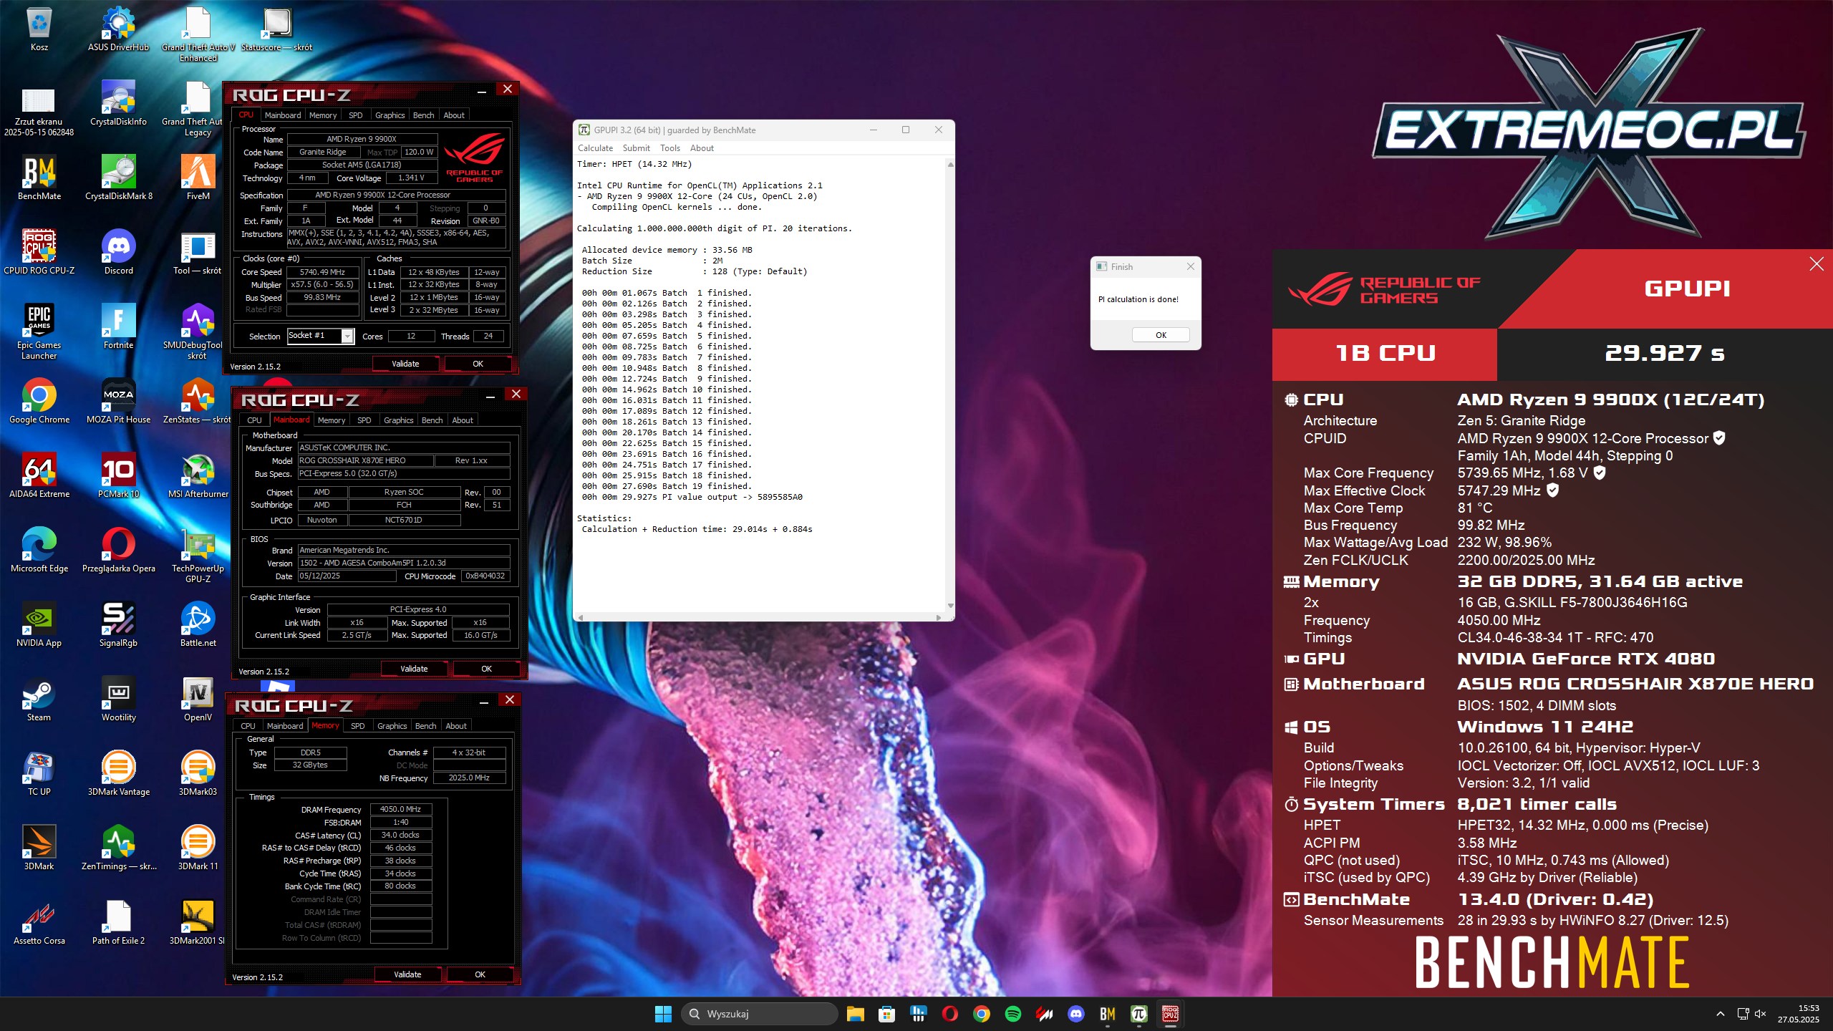Viewport: 1833px width, 1031px height.
Task: Open CrystalDiskMark 8 shortcut
Action: (119, 178)
